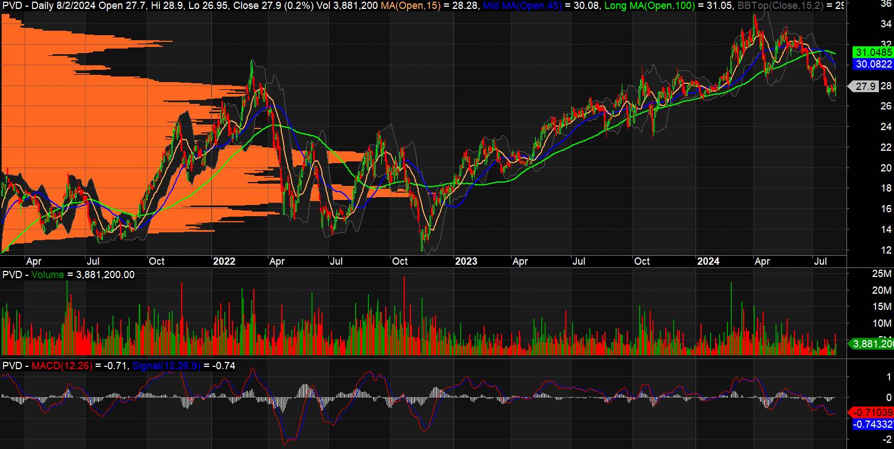This screenshot has height=449, width=894.
Task: Click the green 31.0485 price tag
Action: (872, 52)
